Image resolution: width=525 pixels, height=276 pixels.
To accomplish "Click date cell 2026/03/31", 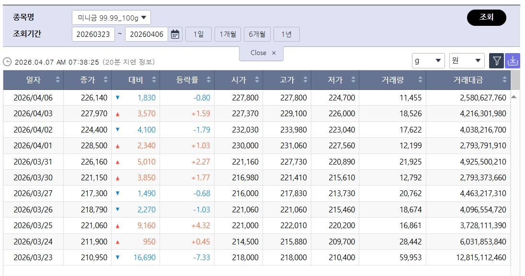I will click(33, 162).
